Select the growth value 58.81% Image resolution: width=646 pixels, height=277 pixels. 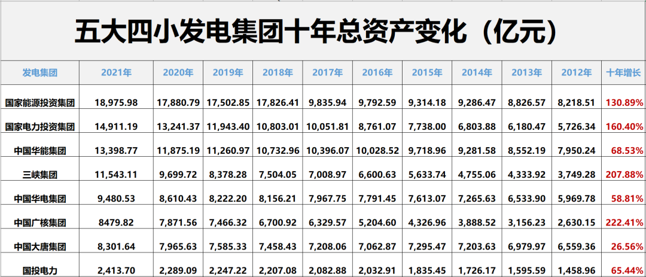pyautogui.click(x=627, y=198)
